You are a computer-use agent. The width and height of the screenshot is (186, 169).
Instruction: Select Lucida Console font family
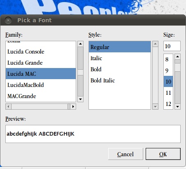coord(41,52)
